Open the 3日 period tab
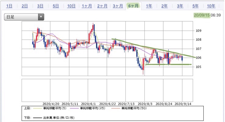This screenshot has width=225, height=122. click(x=40, y=6)
